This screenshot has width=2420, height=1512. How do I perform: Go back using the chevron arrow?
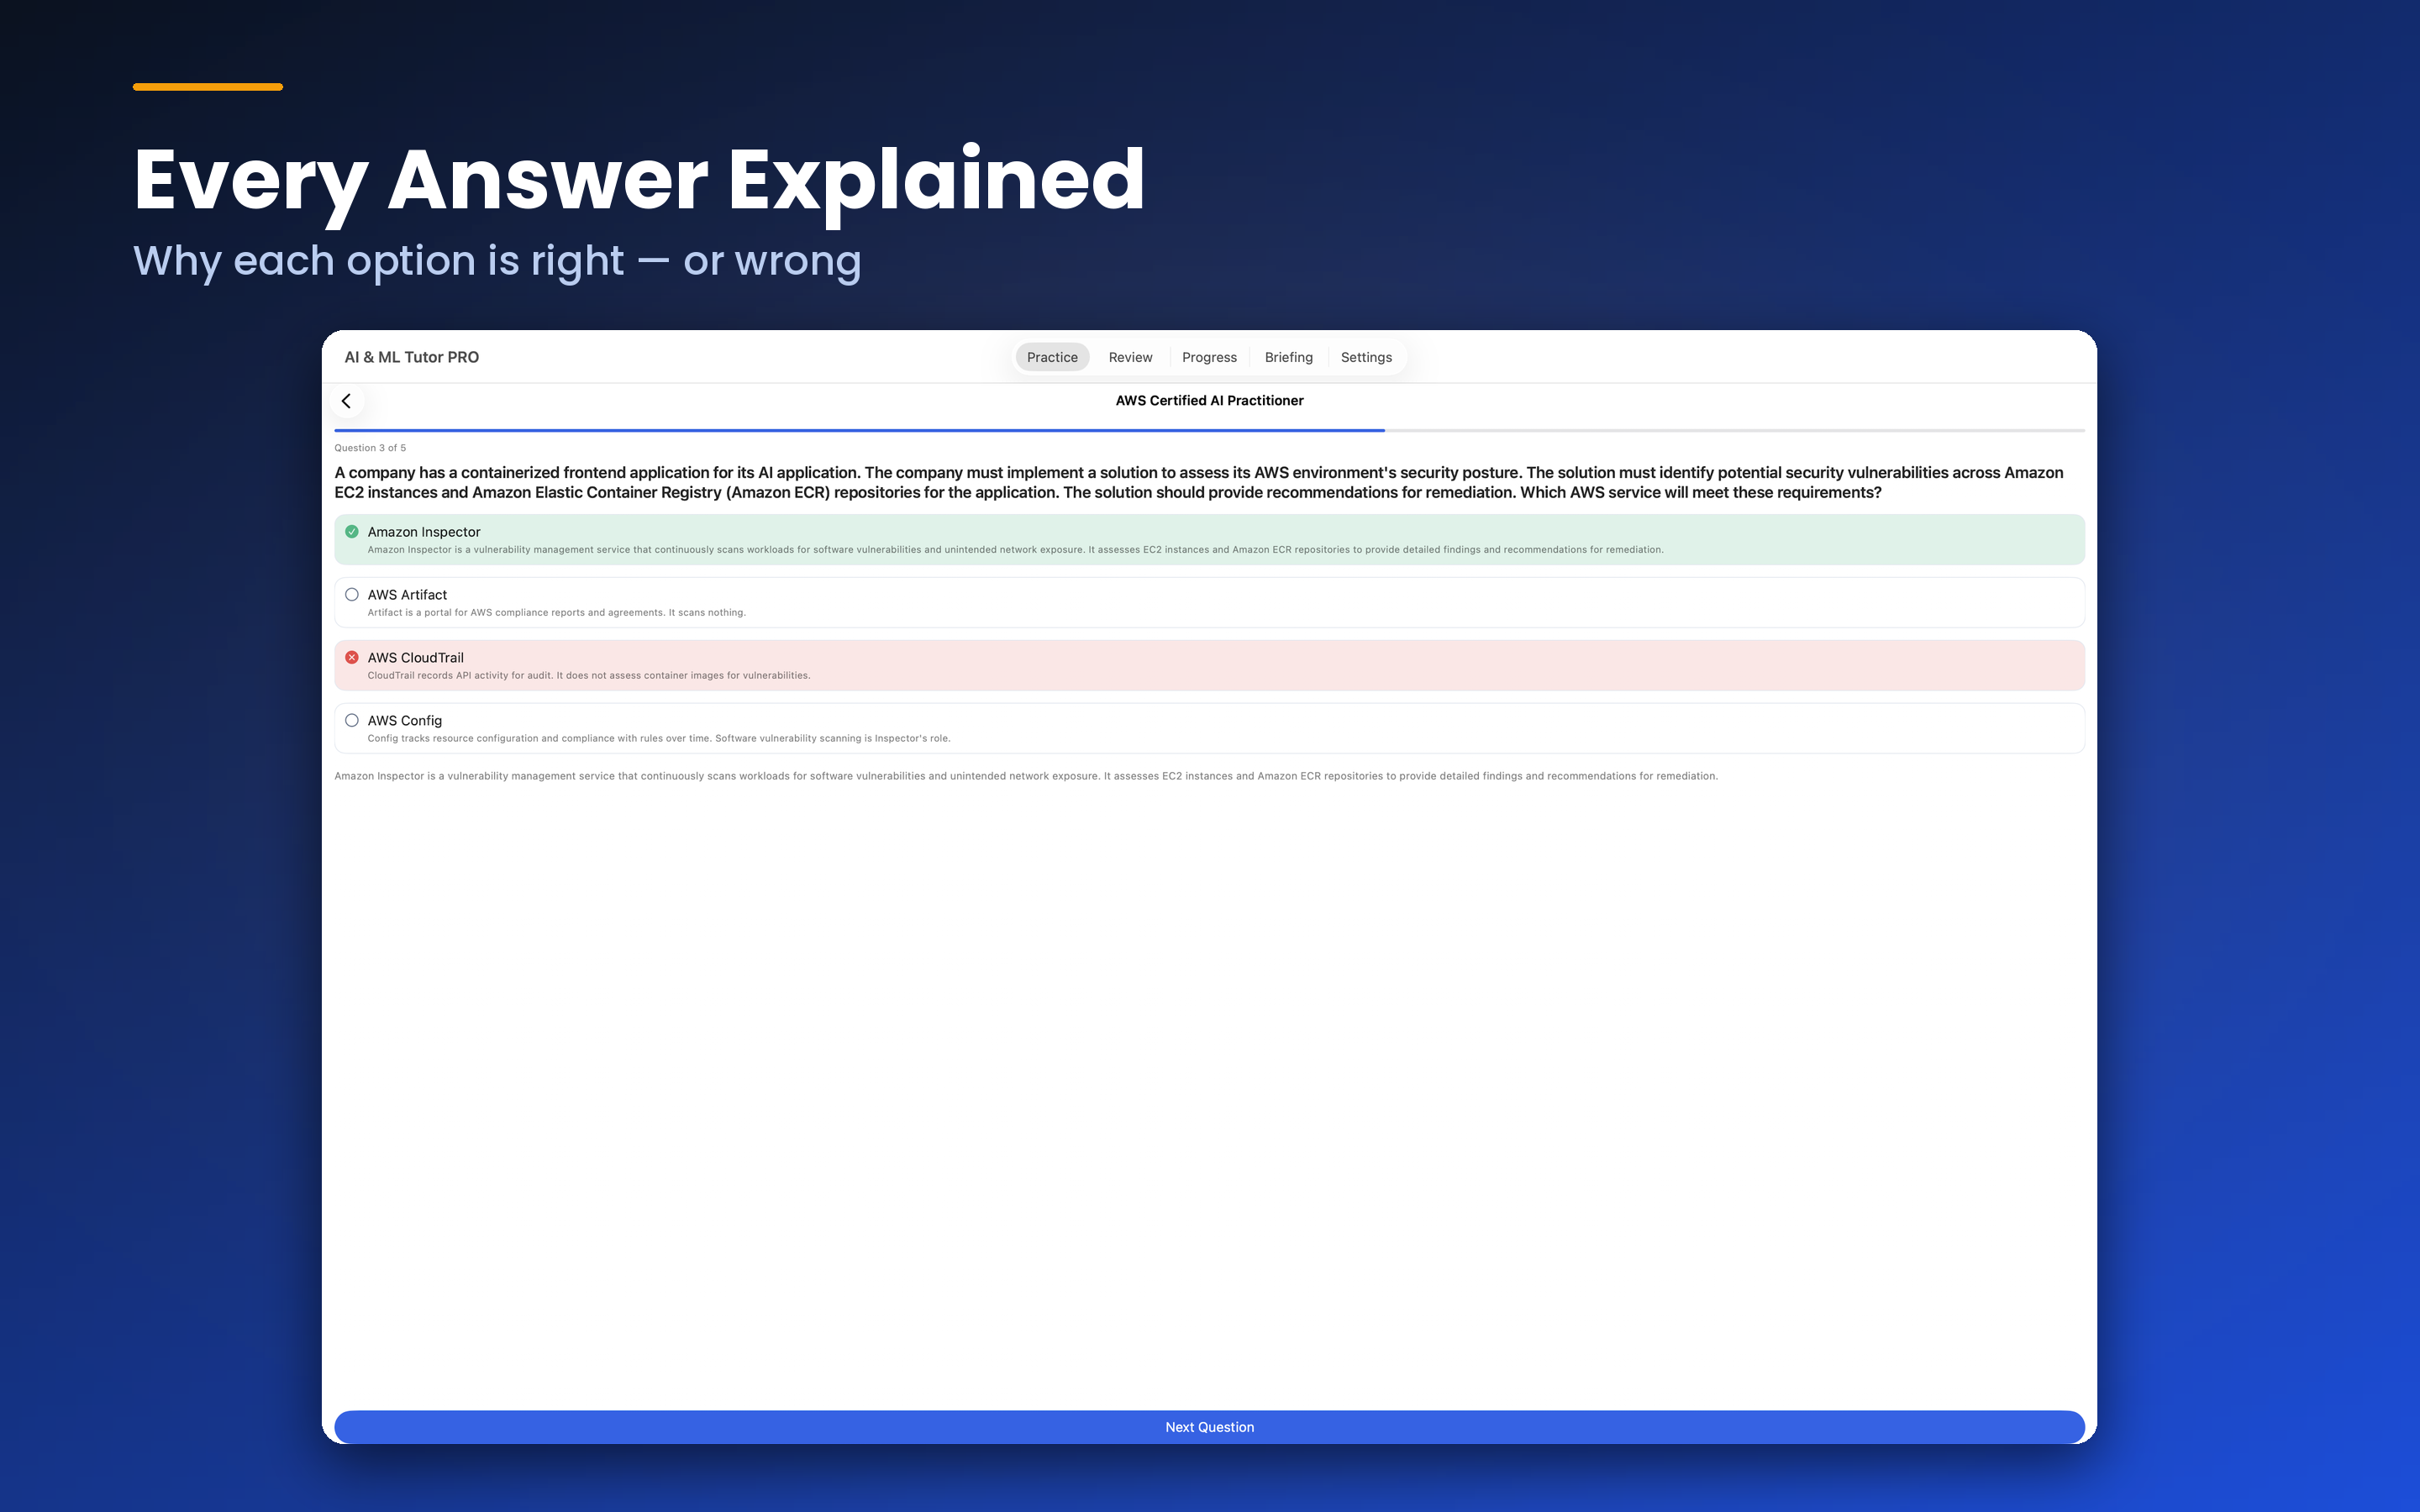[x=346, y=401]
